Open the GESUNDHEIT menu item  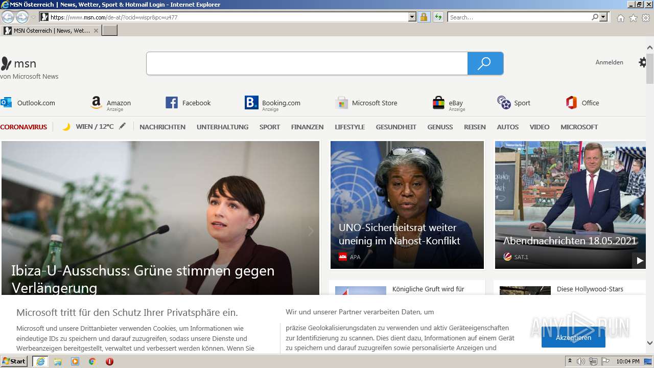(396, 127)
